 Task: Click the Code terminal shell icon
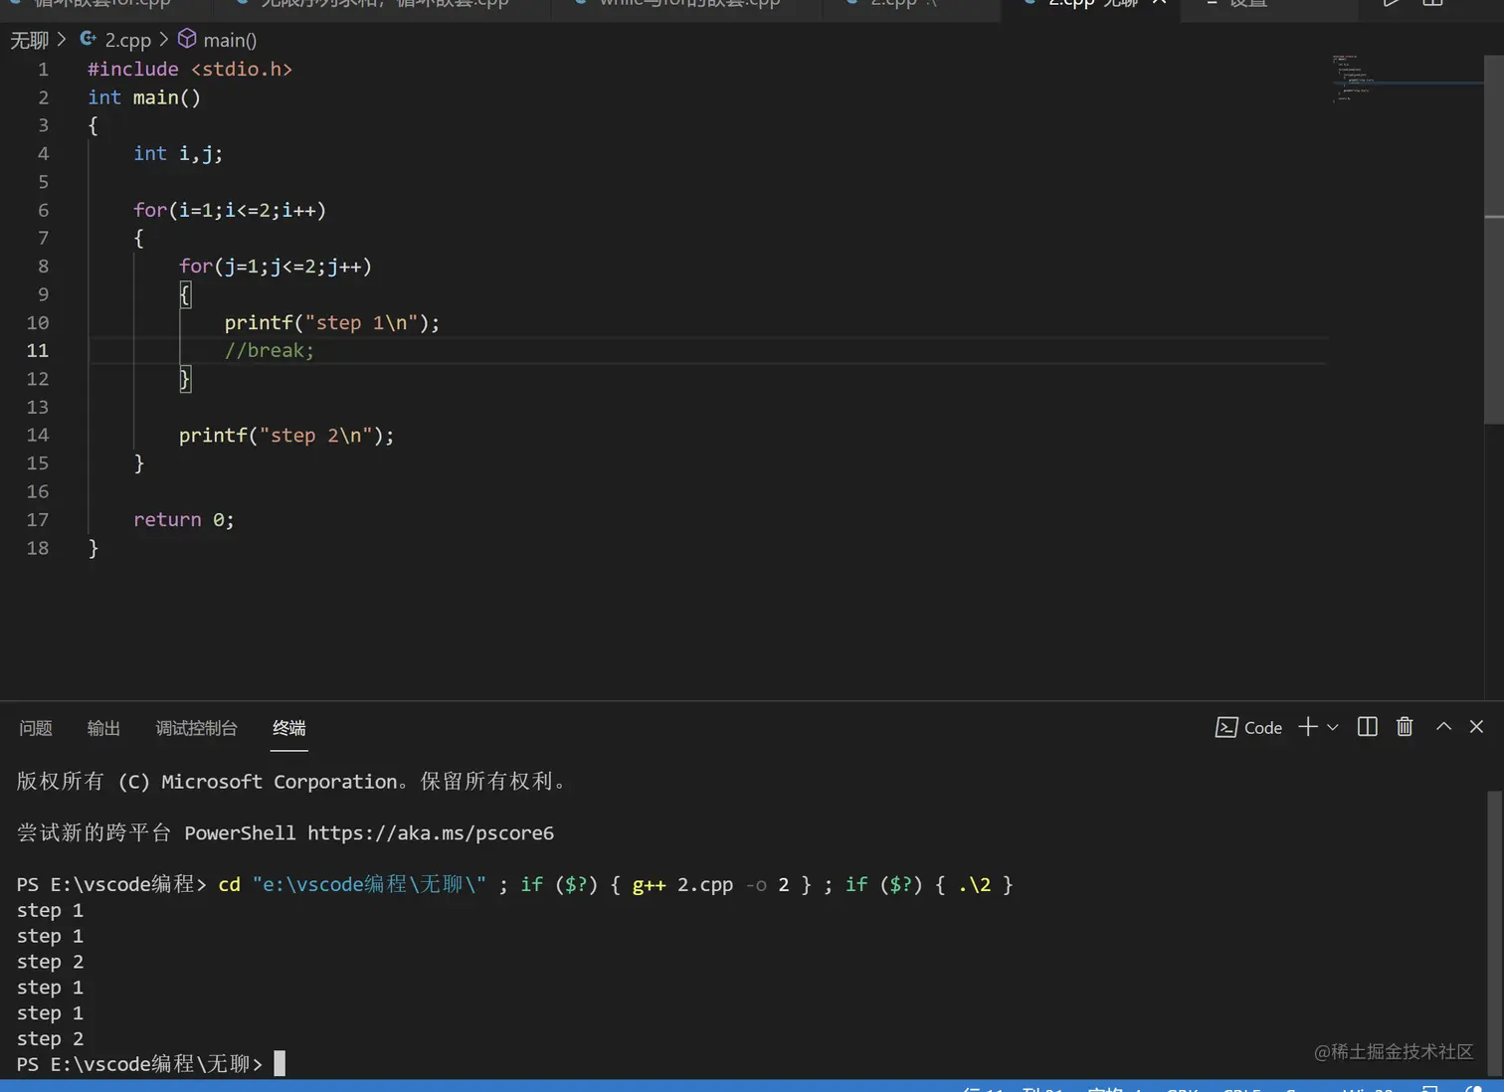coord(1226,728)
